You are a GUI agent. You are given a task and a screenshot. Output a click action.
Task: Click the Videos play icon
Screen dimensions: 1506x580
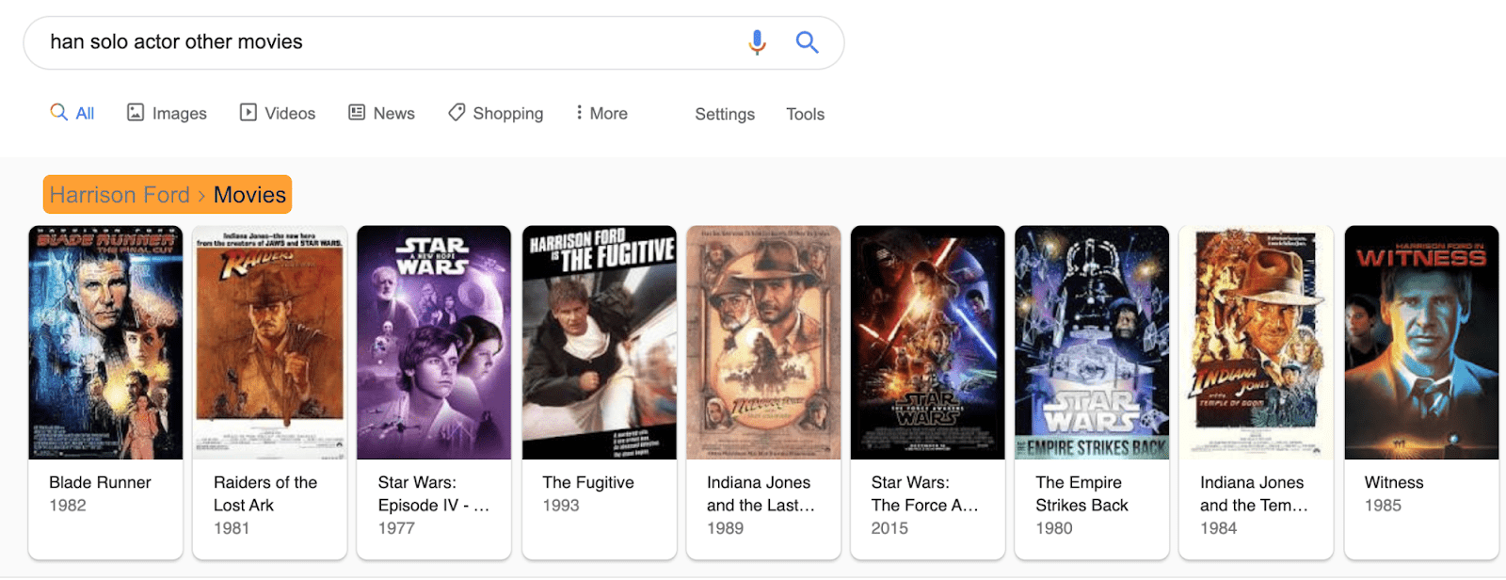tap(247, 113)
